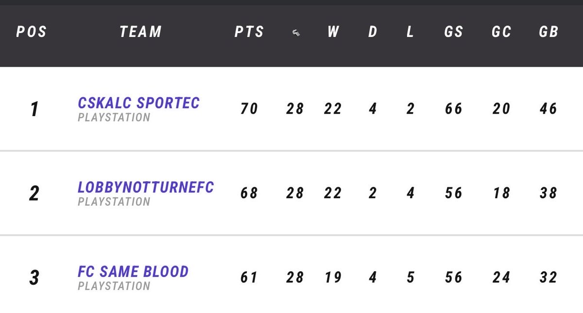Click position number 3 in the table
The image size is (583, 313).
point(34,278)
